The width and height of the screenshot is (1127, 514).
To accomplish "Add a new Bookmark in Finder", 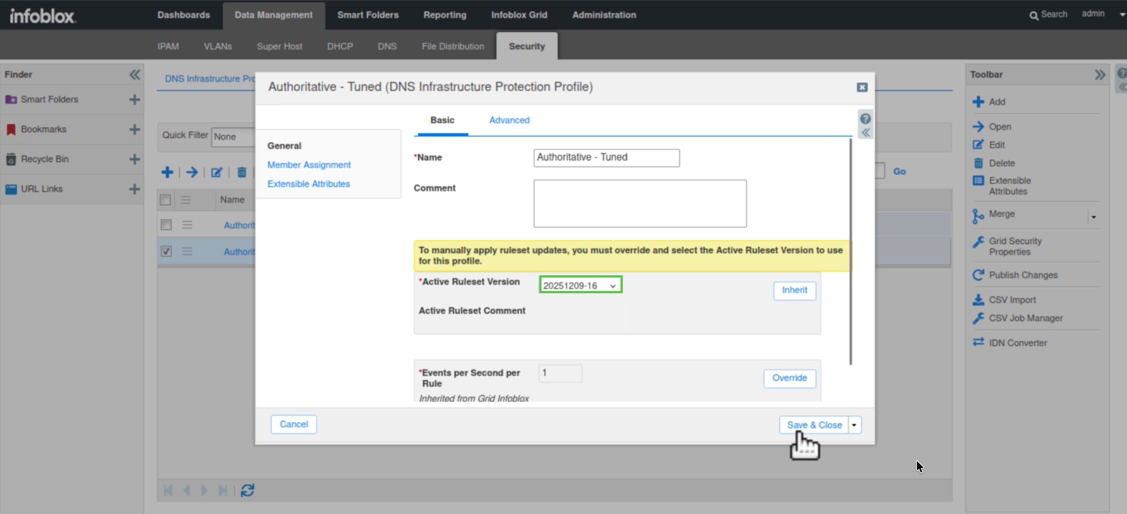I will pos(135,129).
